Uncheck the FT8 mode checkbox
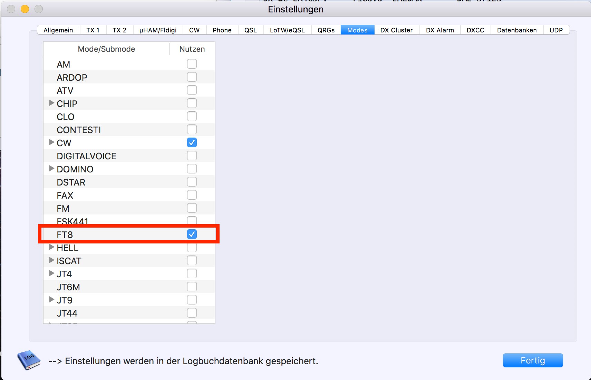This screenshot has width=591, height=380. 192,234
